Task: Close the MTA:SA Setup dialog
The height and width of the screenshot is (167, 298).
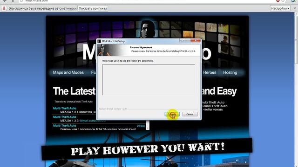Action: point(196,40)
